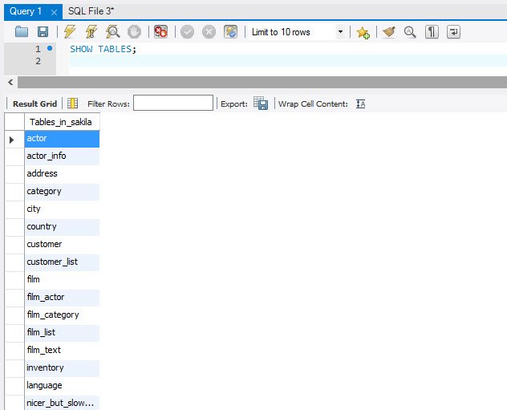Close the Query 1 tab

pos(54,12)
